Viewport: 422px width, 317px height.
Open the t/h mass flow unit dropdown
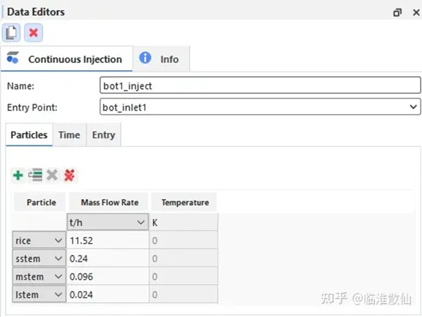[x=108, y=222]
